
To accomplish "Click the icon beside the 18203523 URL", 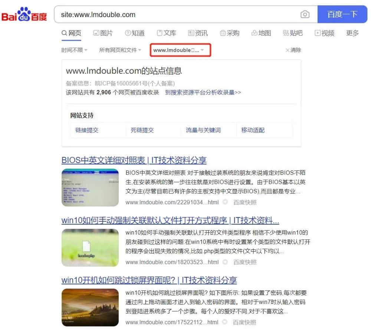I will point(225,262).
